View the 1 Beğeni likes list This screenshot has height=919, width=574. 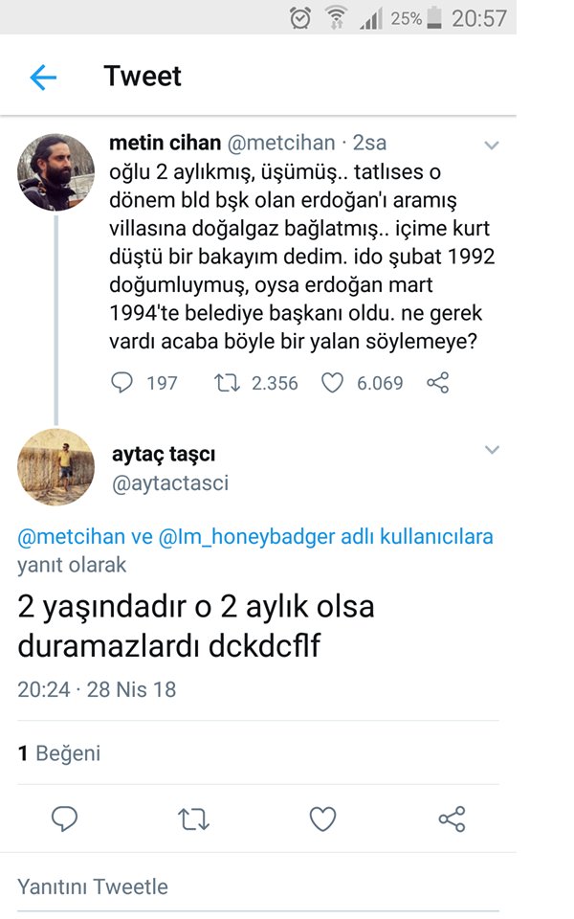59,753
